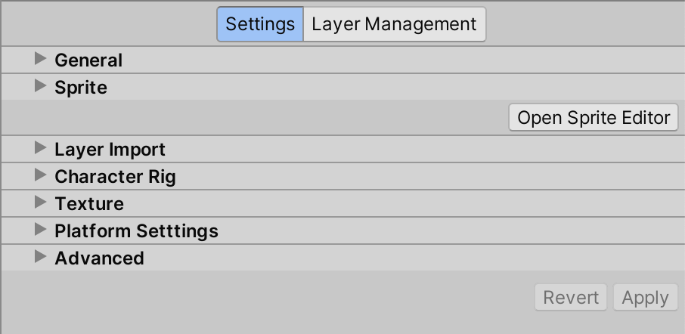Select the Texture header label
The image size is (685, 334).
pos(89,203)
